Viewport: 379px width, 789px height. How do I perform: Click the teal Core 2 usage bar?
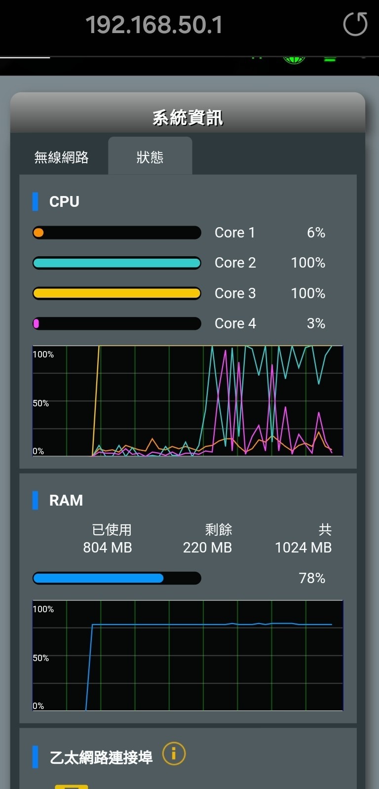tap(117, 263)
